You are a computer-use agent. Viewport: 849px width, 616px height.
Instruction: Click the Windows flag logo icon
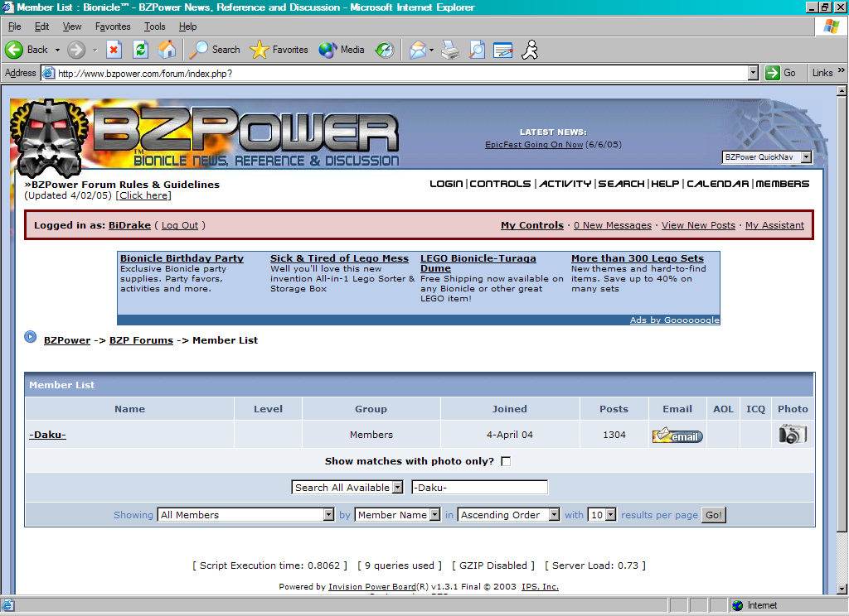[831, 26]
